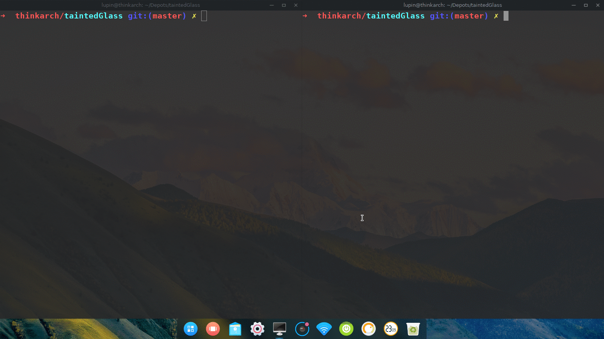This screenshot has height=339, width=604.
Task: Click "git:(master)" in the left terminal prompt
Action: [157, 16]
